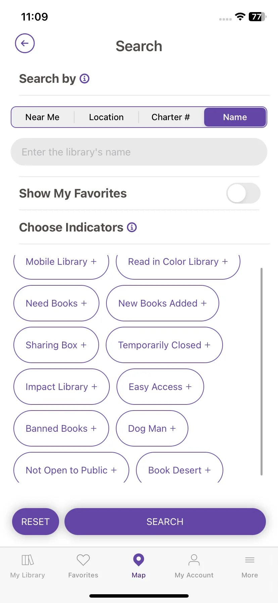Add the Dog Man indicator

[152, 428]
